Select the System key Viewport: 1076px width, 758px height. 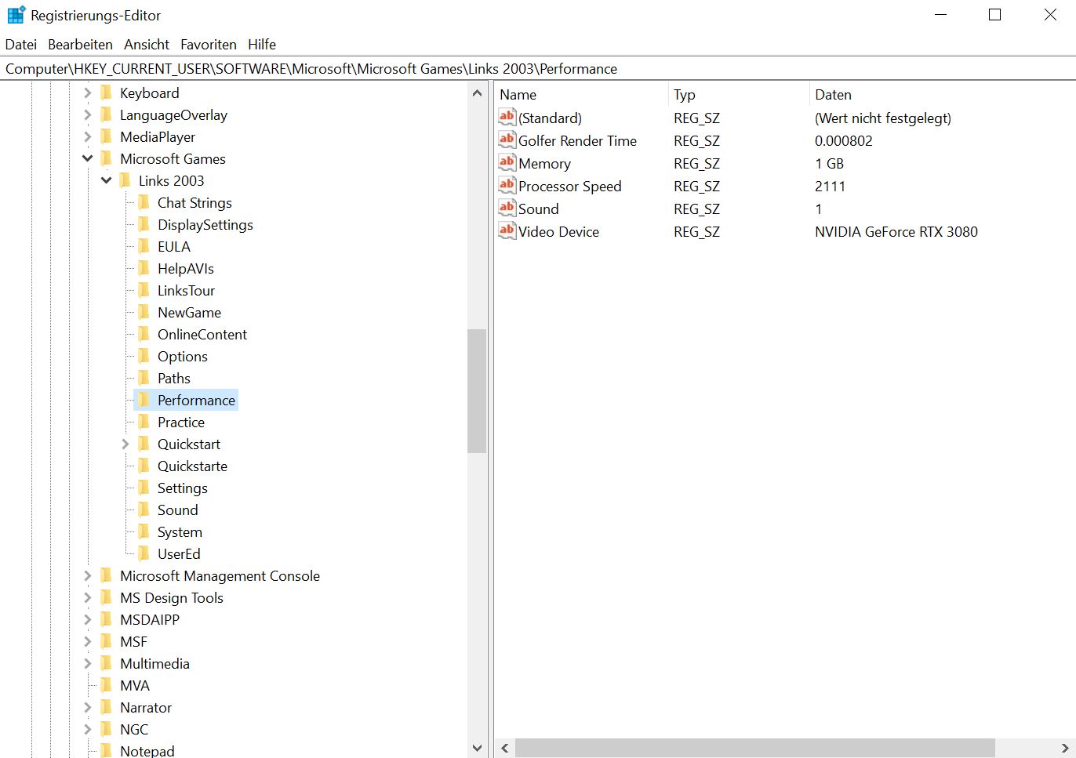tap(180, 531)
